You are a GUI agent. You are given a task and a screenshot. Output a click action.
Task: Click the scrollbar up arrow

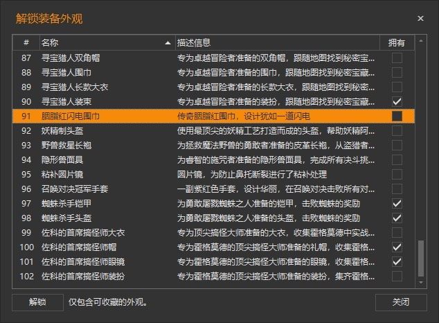(x=420, y=41)
